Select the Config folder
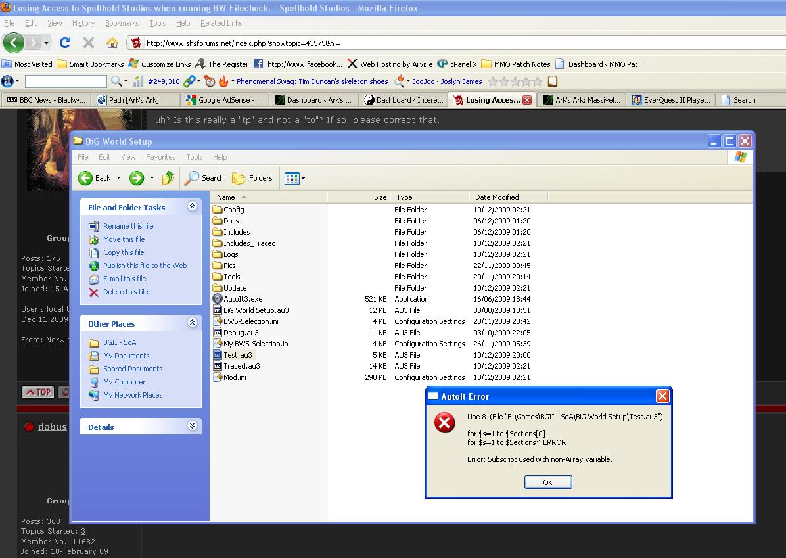The image size is (786, 558). pyautogui.click(x=229, y=210)
